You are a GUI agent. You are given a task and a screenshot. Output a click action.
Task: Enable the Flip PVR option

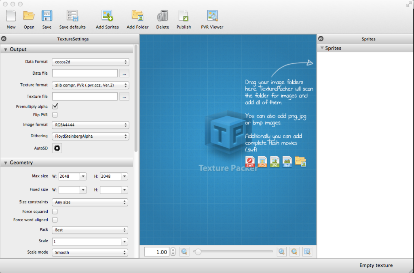[x=55, y=115]
